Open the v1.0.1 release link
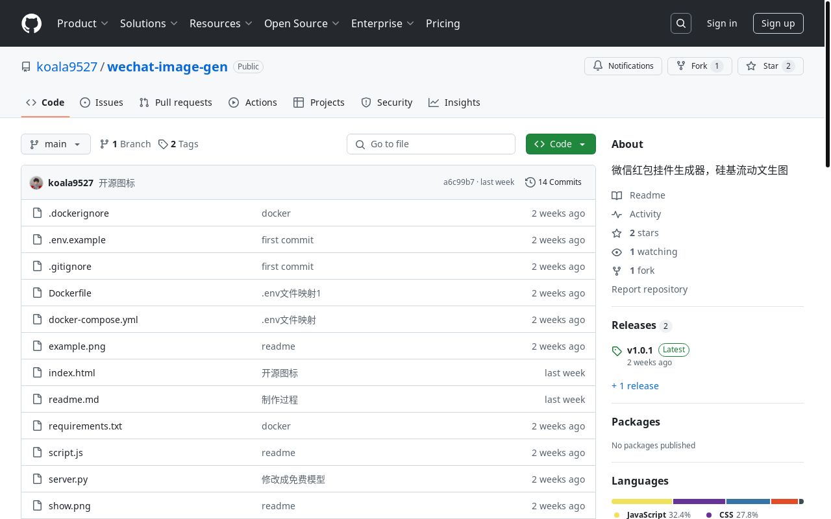 click(639, 350)
